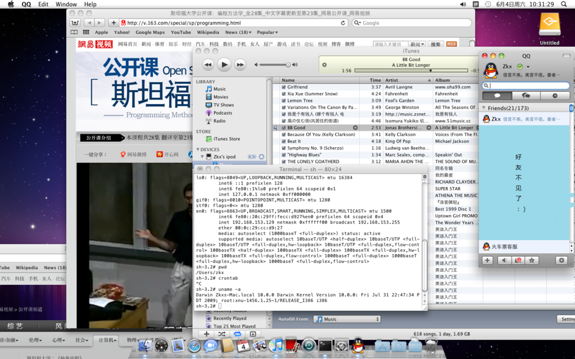Open the 新闻 search category dropdown
The width and height of the screenshot is (575, 359).
point(417,44)
